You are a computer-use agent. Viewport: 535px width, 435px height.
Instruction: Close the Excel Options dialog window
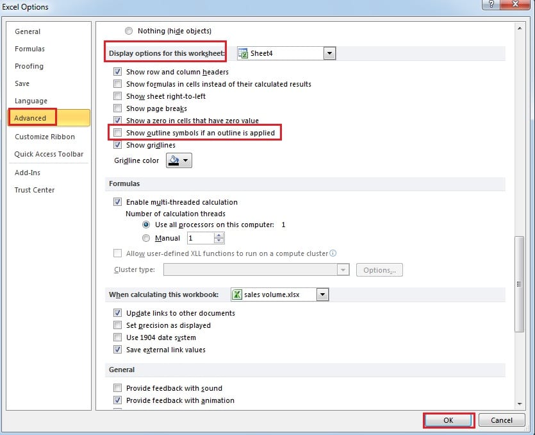516,6
